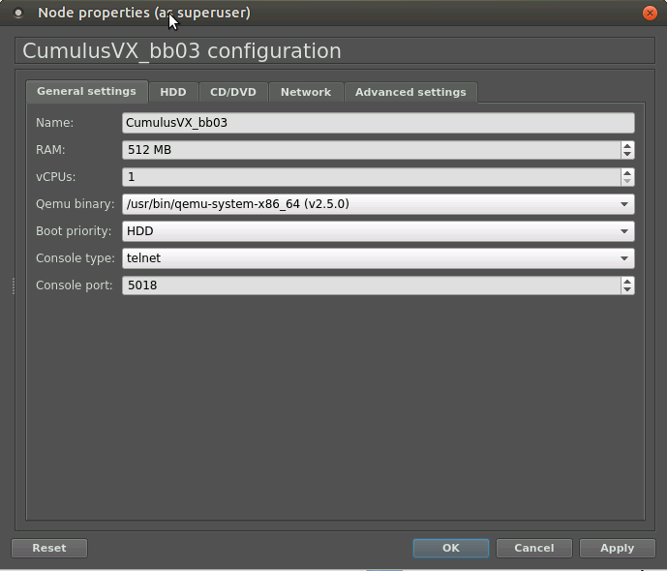Open the CD/DVD tab

coord(233,92)
